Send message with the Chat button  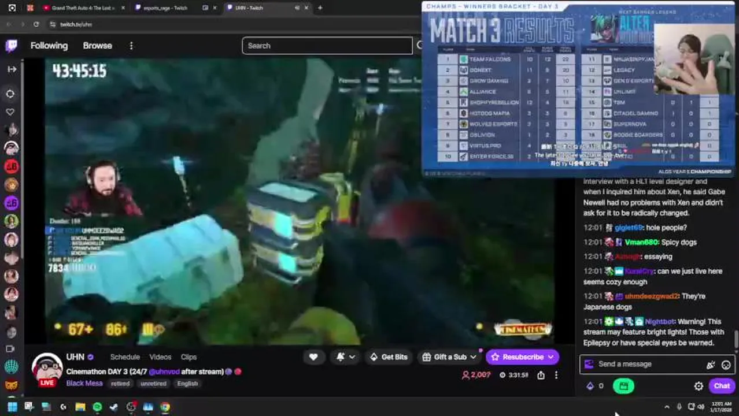point(722,386)
